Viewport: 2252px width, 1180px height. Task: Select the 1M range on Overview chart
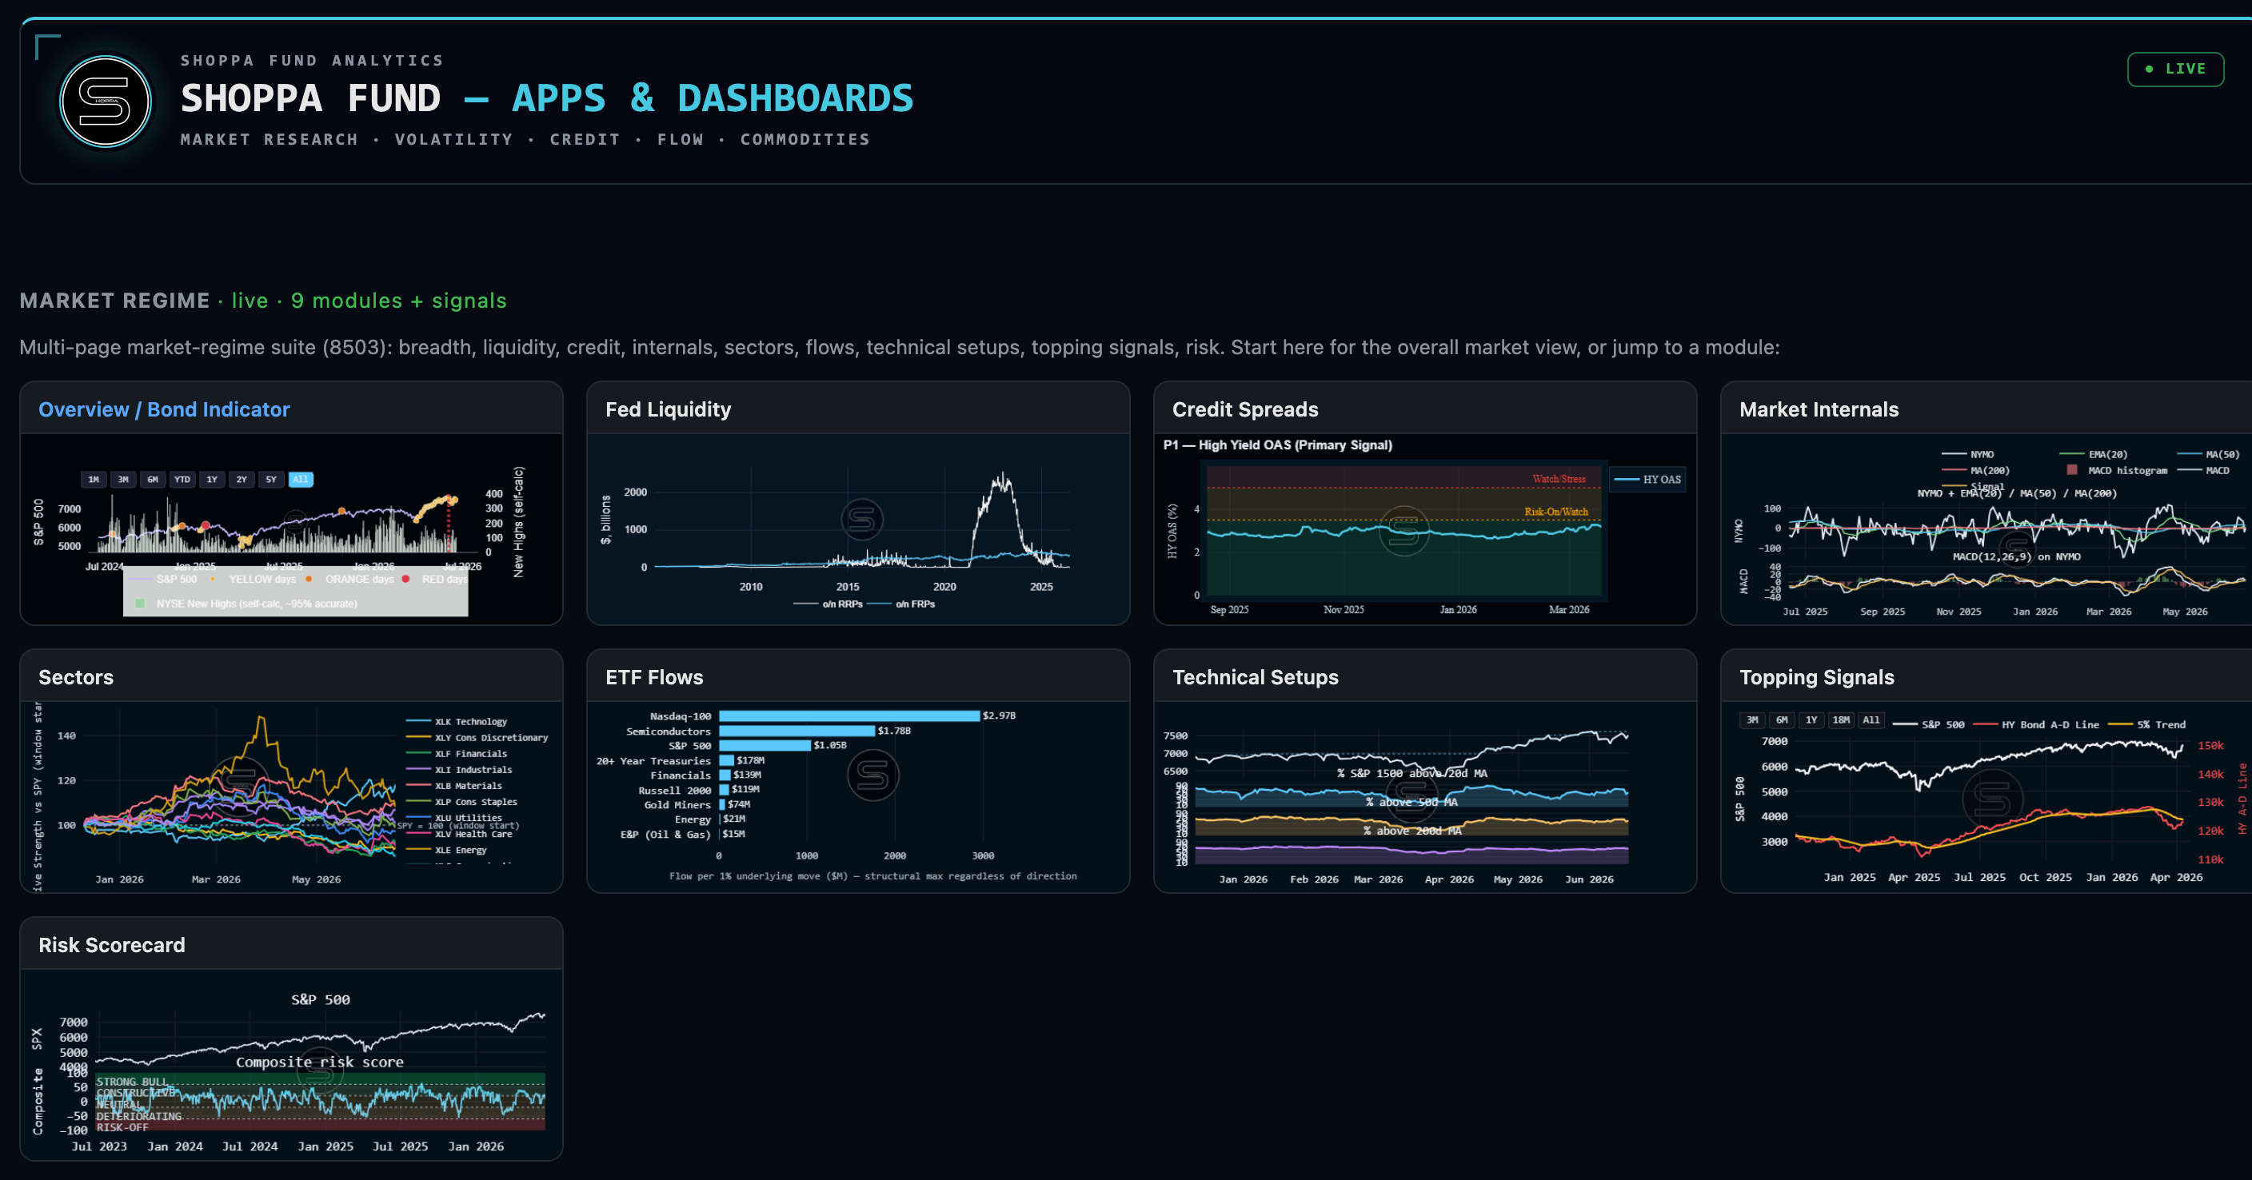(94, 480)
